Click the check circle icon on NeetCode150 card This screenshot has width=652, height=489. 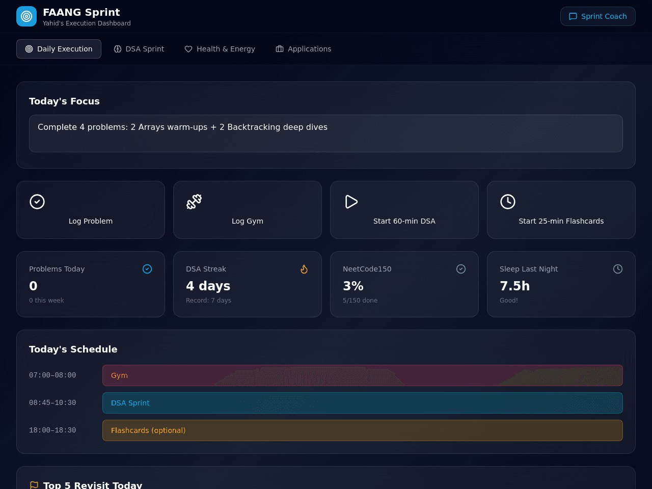pyautogui.click(x=461, y=269)
